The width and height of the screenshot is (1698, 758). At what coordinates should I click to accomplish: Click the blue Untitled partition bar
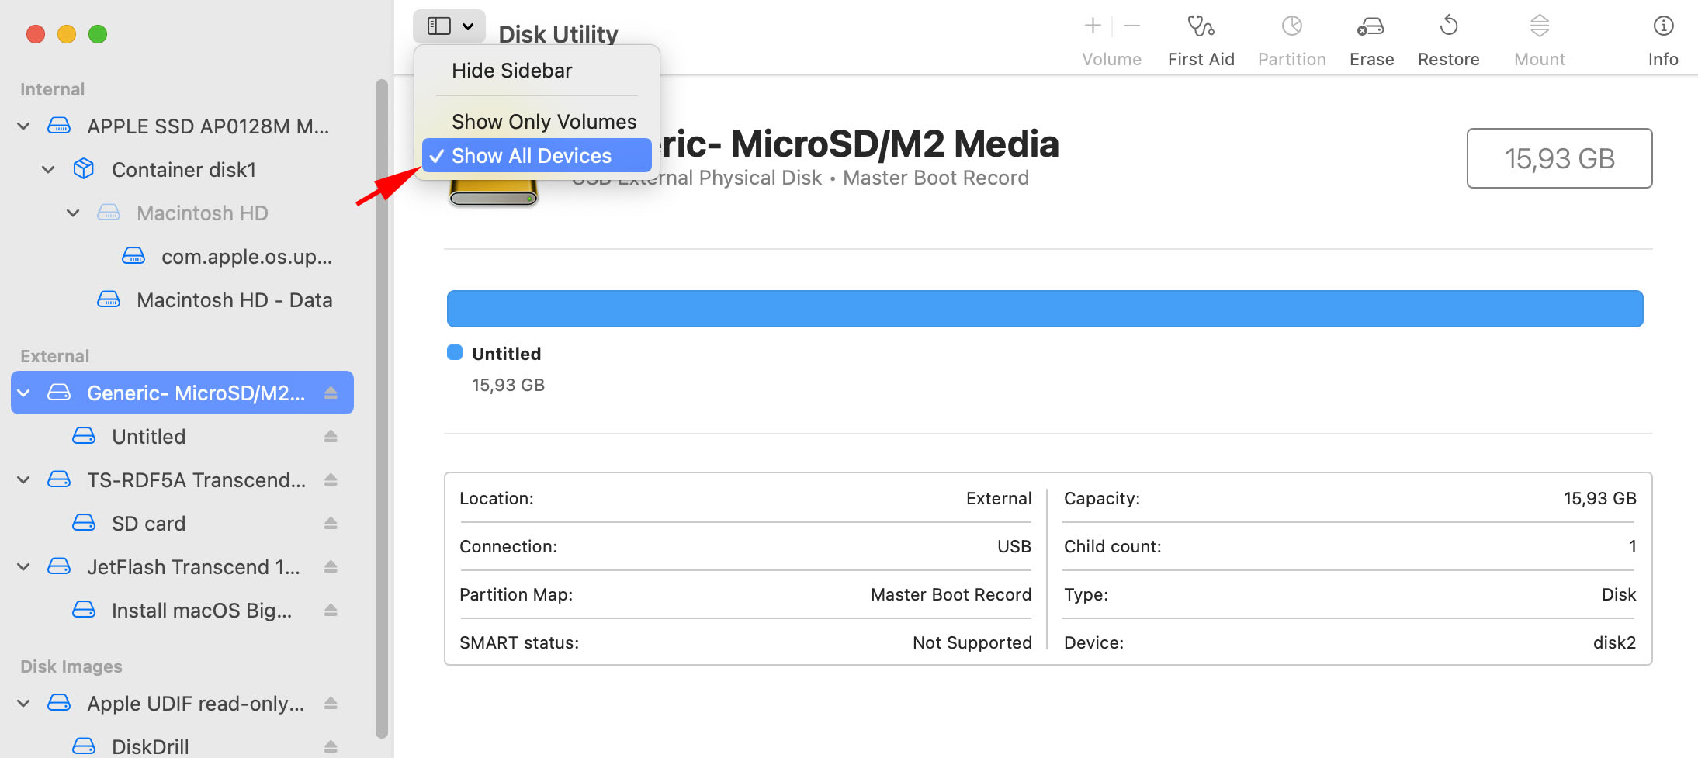[1045, 309]
